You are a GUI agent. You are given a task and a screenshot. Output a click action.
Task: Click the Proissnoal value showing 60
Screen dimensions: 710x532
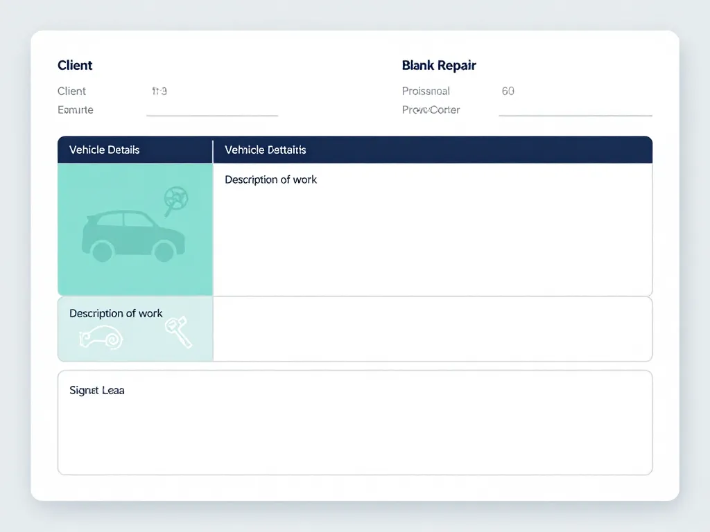[508, 91]
